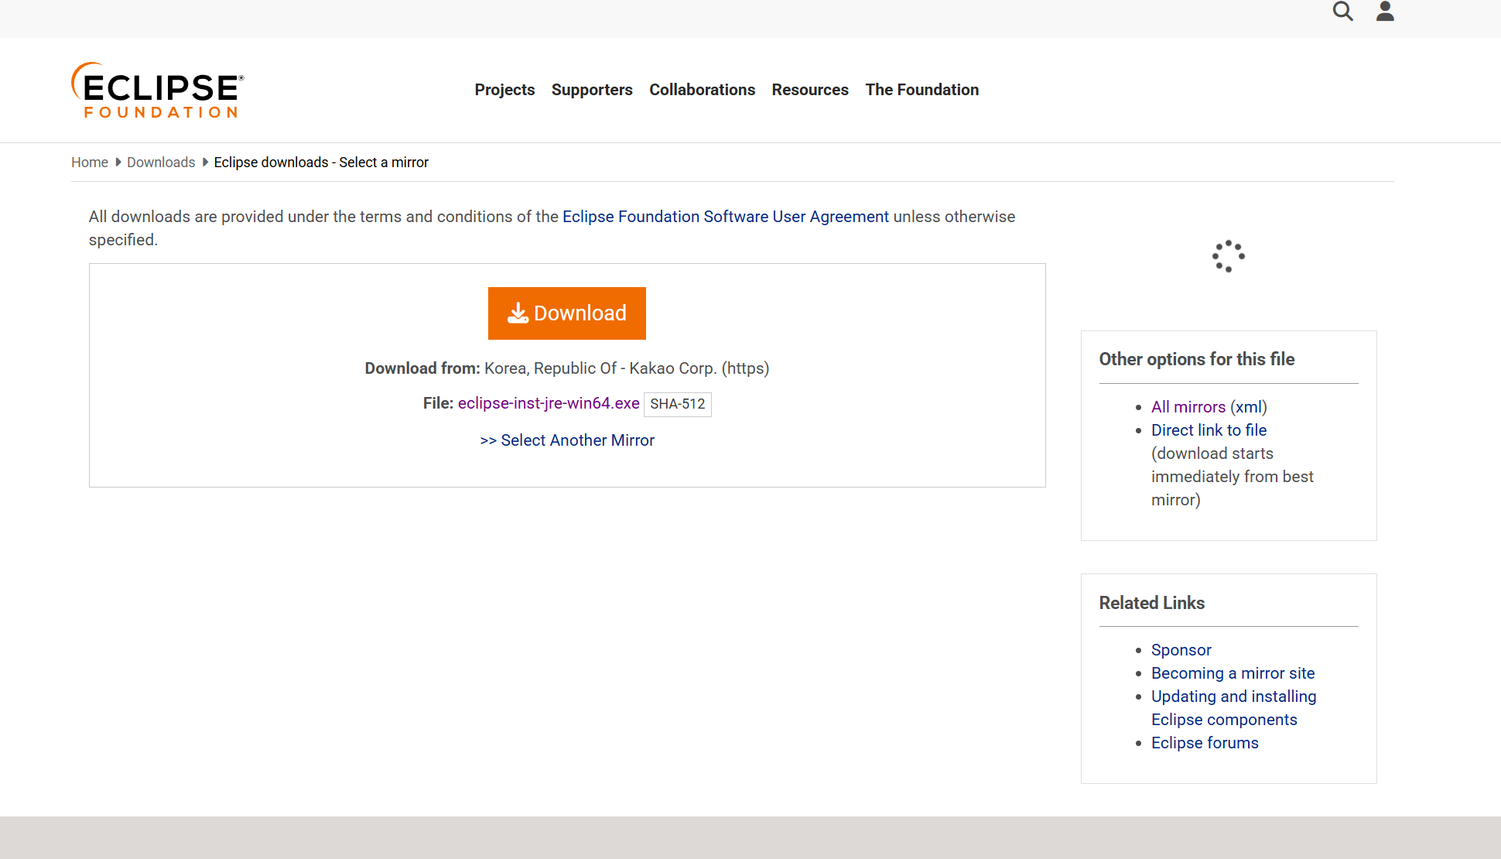
Task: Expand Select Another Mirror list
Action: pyautogui.click(x=567, y=440)
